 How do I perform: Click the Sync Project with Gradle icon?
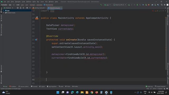point(152,5)
